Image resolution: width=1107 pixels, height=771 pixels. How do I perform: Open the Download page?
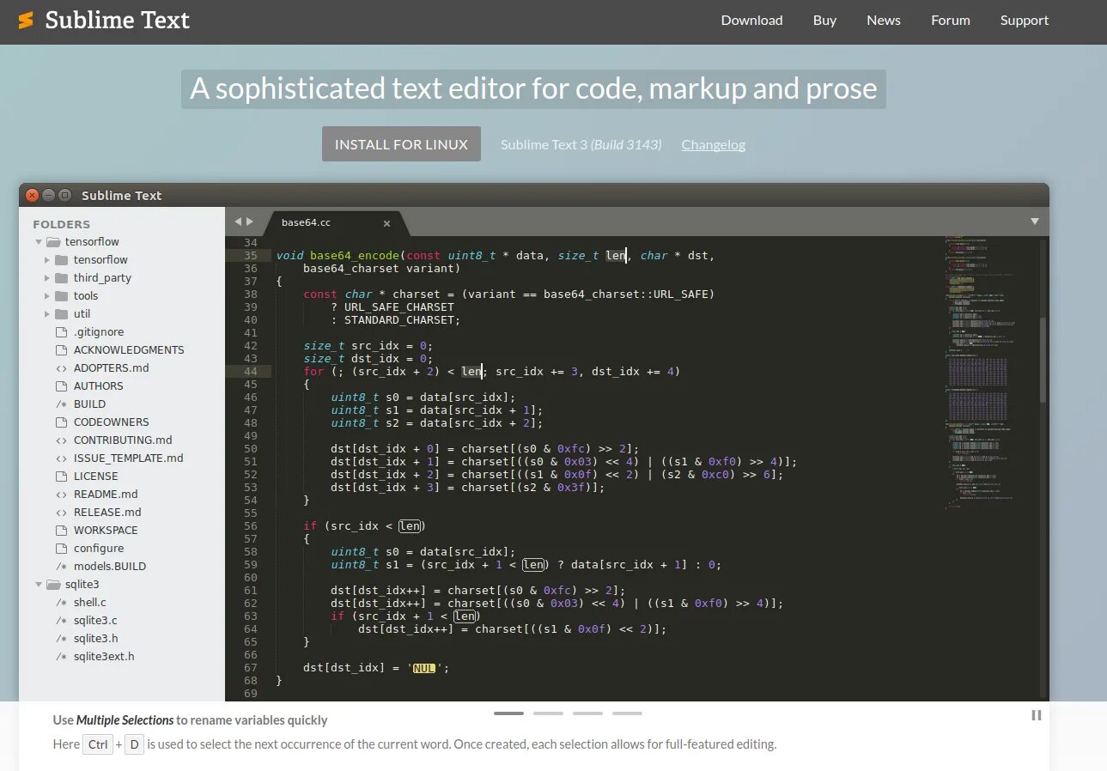click(751, 20)
